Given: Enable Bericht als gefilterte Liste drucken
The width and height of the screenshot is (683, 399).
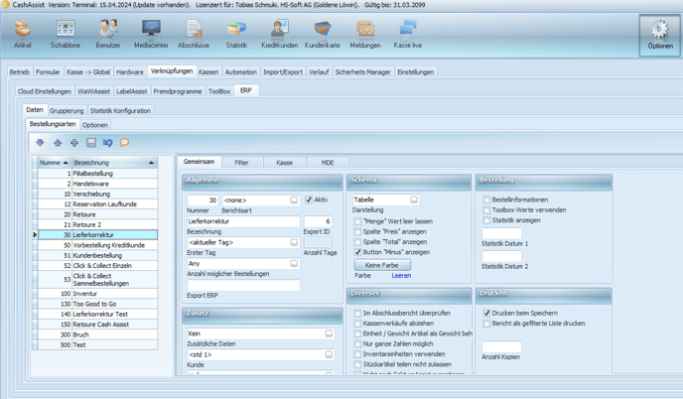Looking at the screenshot, I should [x=486, y=324].
